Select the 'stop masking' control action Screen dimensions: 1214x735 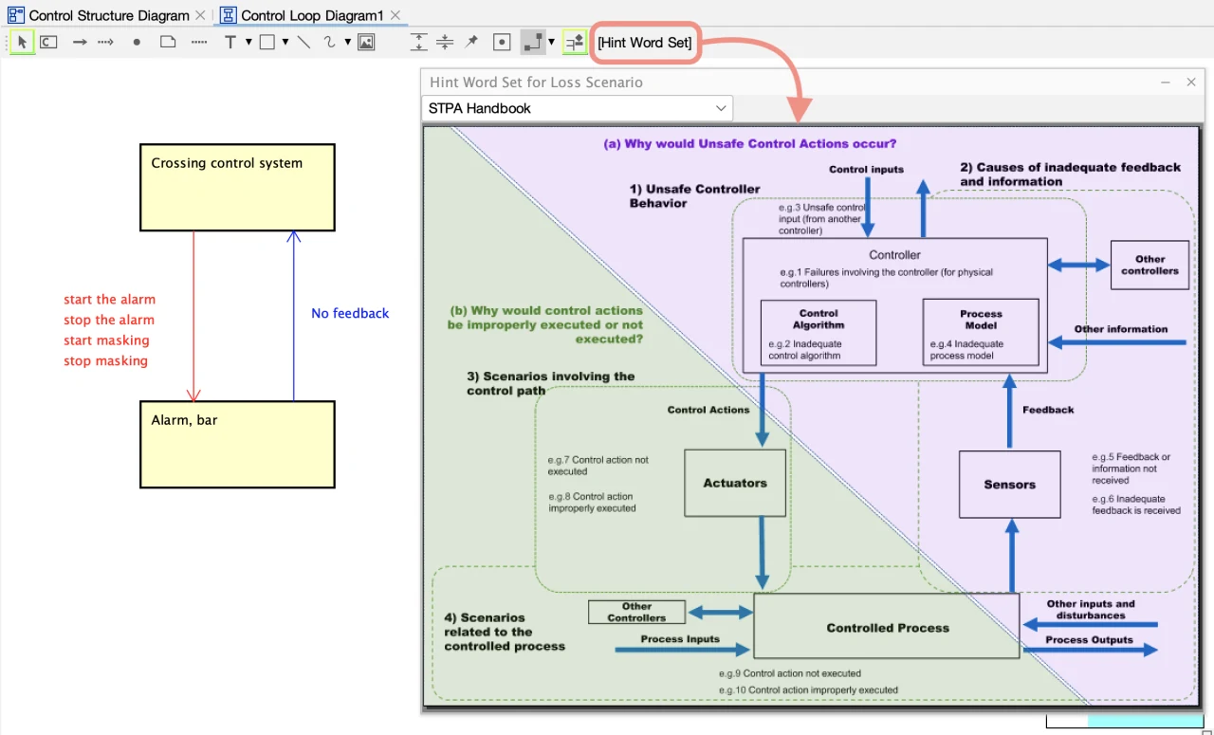point(105,361)
